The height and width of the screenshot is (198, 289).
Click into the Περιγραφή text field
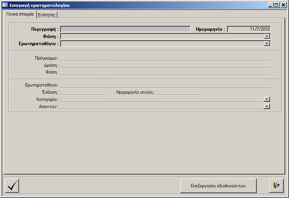(125, 29)
